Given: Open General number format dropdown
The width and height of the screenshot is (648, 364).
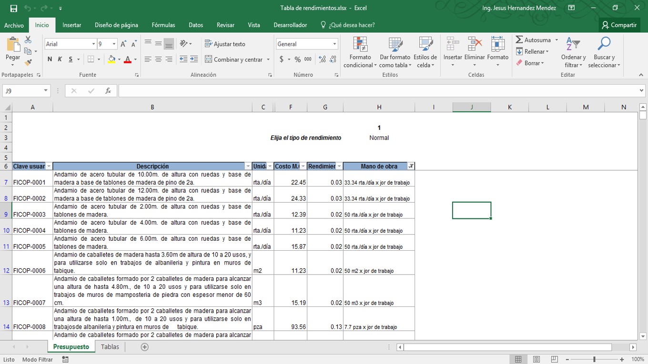Looking at the screenshot, I should pyautogui.click(x=334, y=44).
